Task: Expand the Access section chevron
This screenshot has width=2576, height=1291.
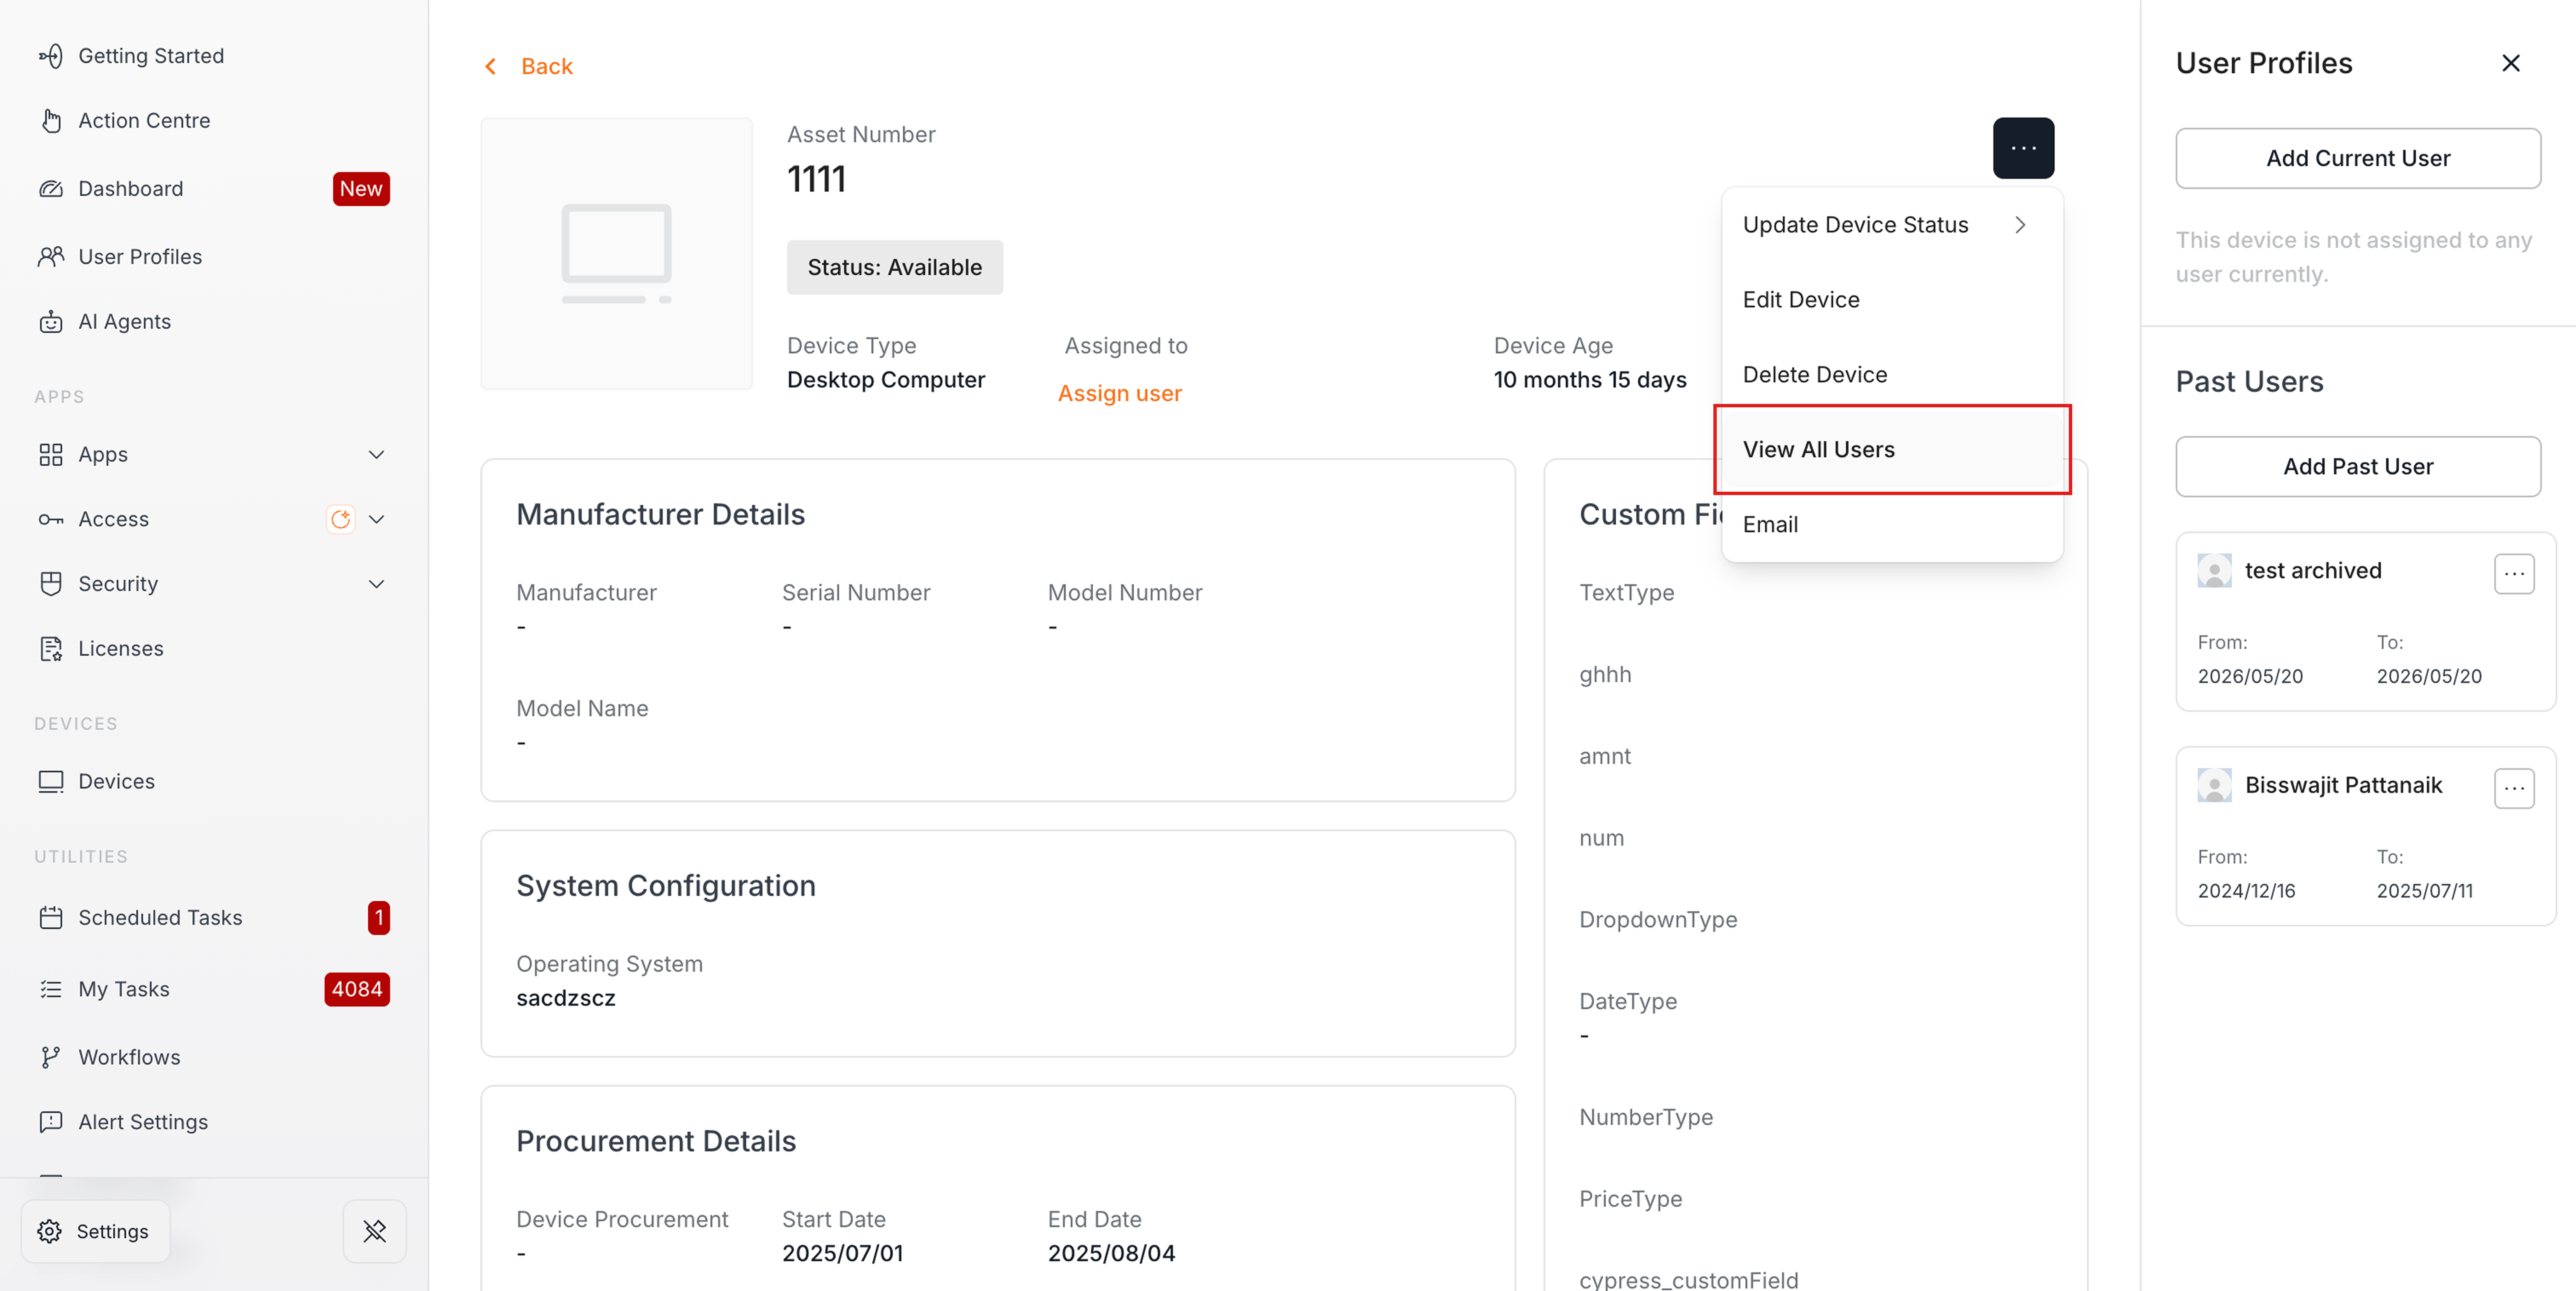Action: tap(376, 520)
